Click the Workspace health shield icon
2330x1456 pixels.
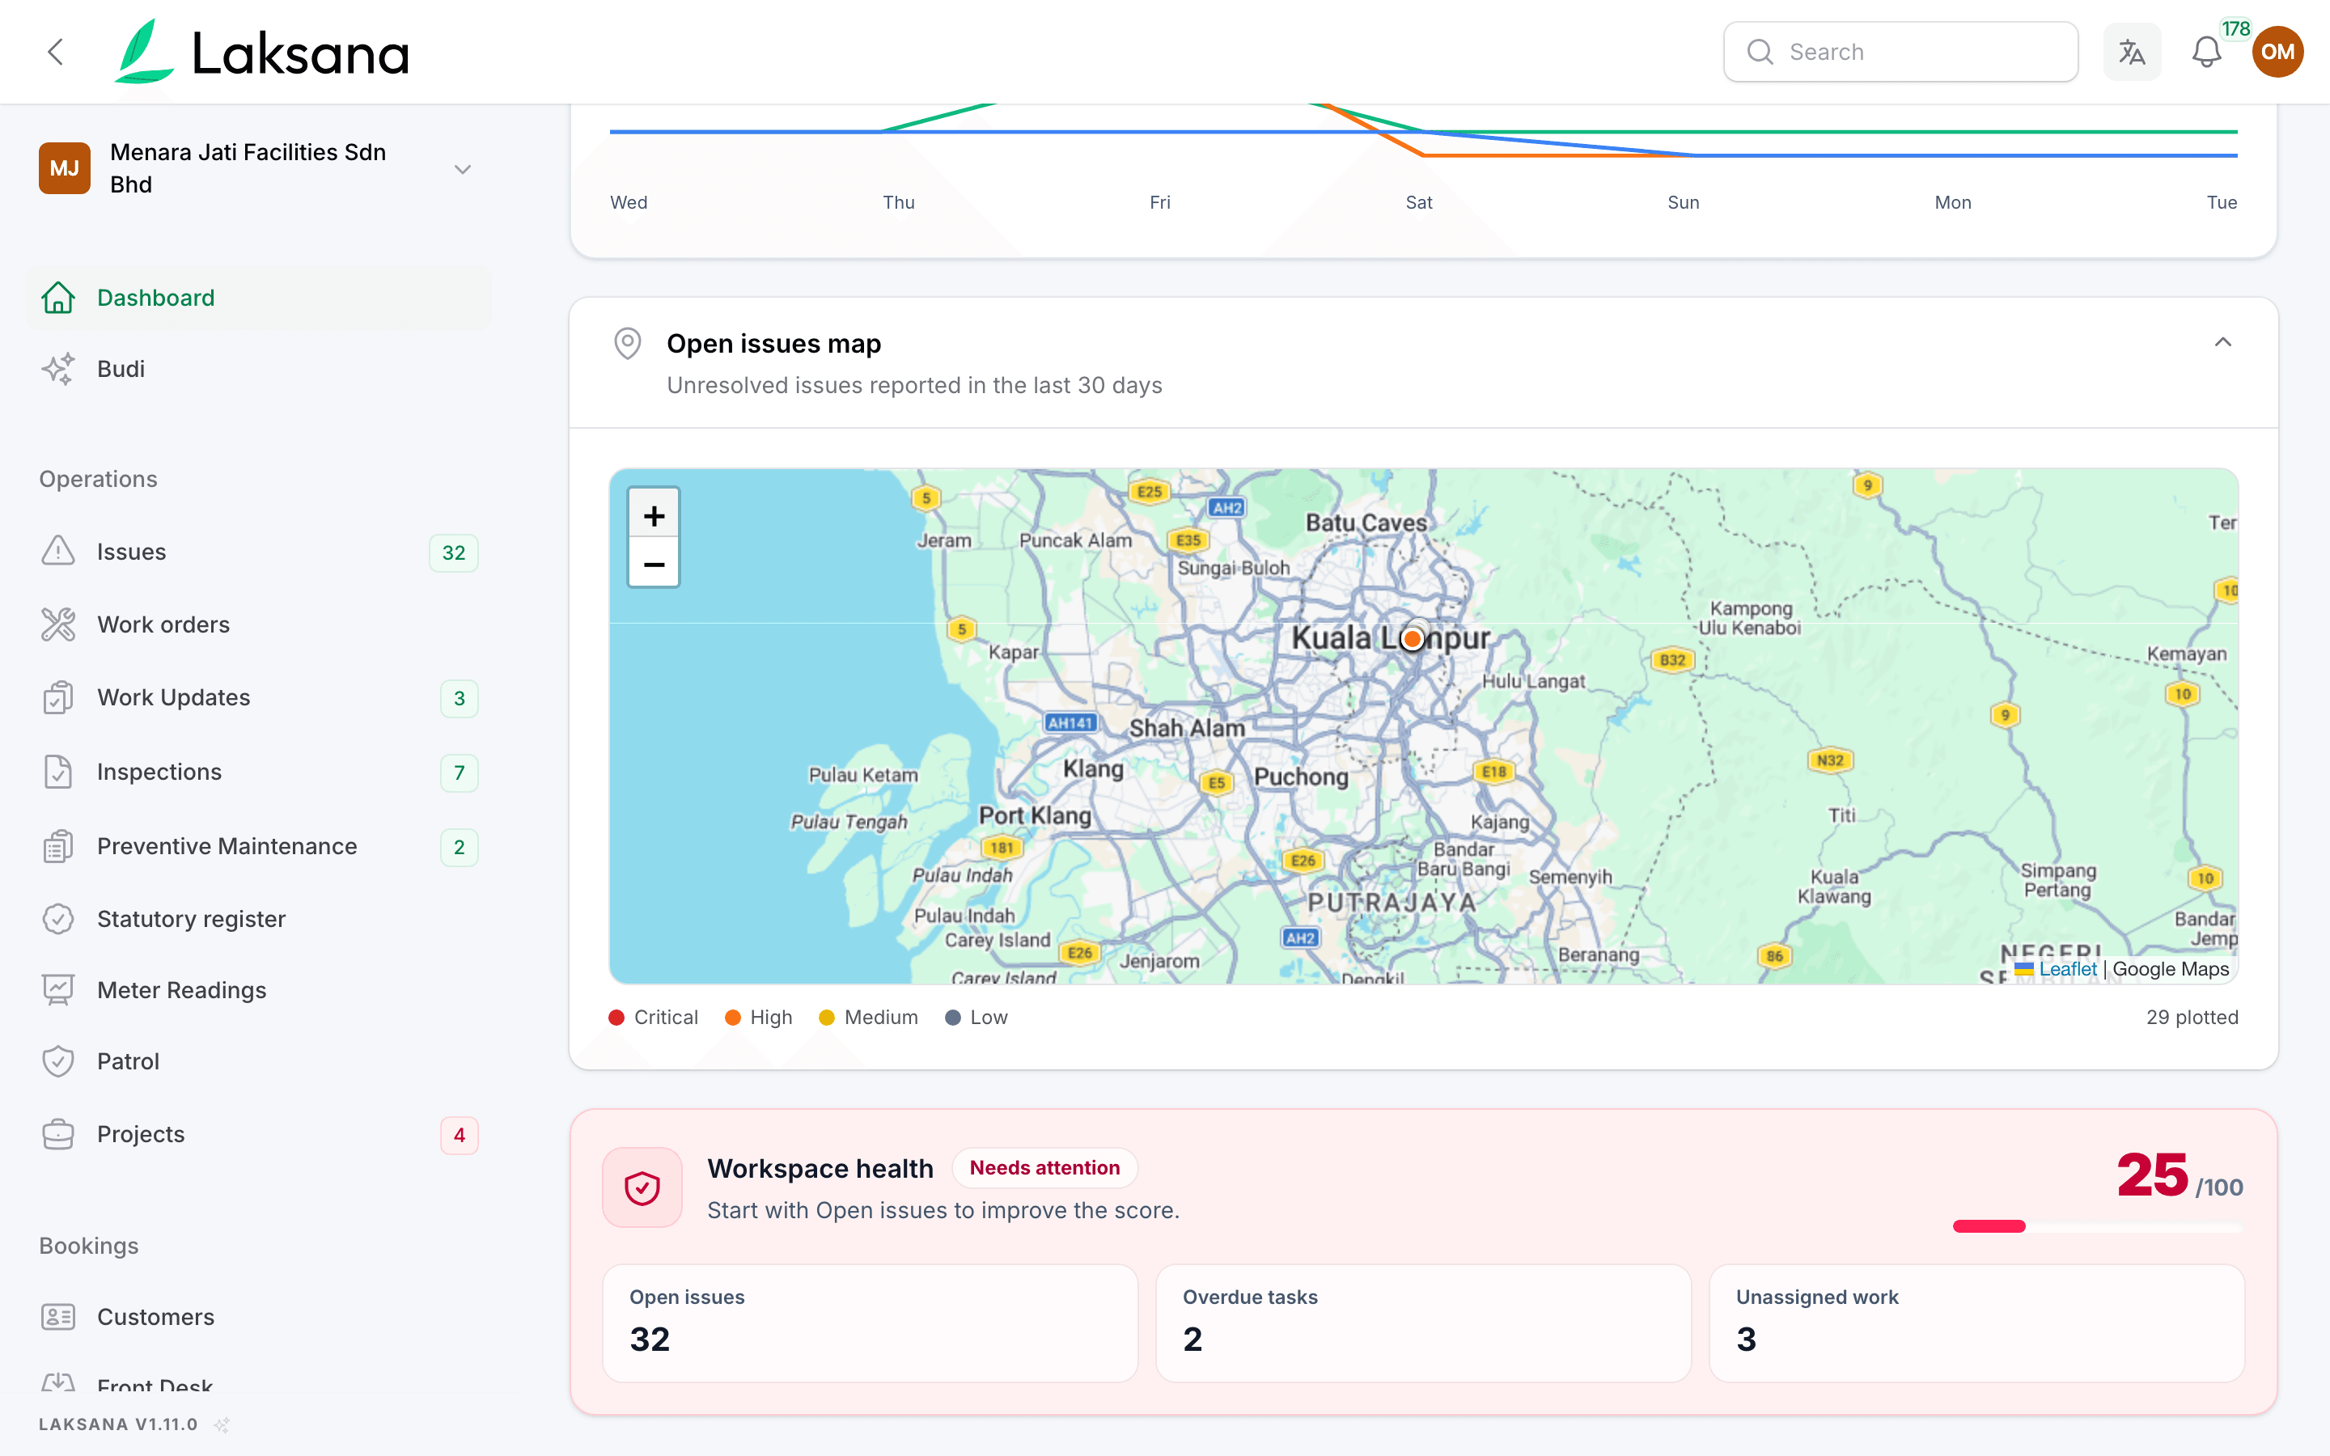coord(642,1188)
